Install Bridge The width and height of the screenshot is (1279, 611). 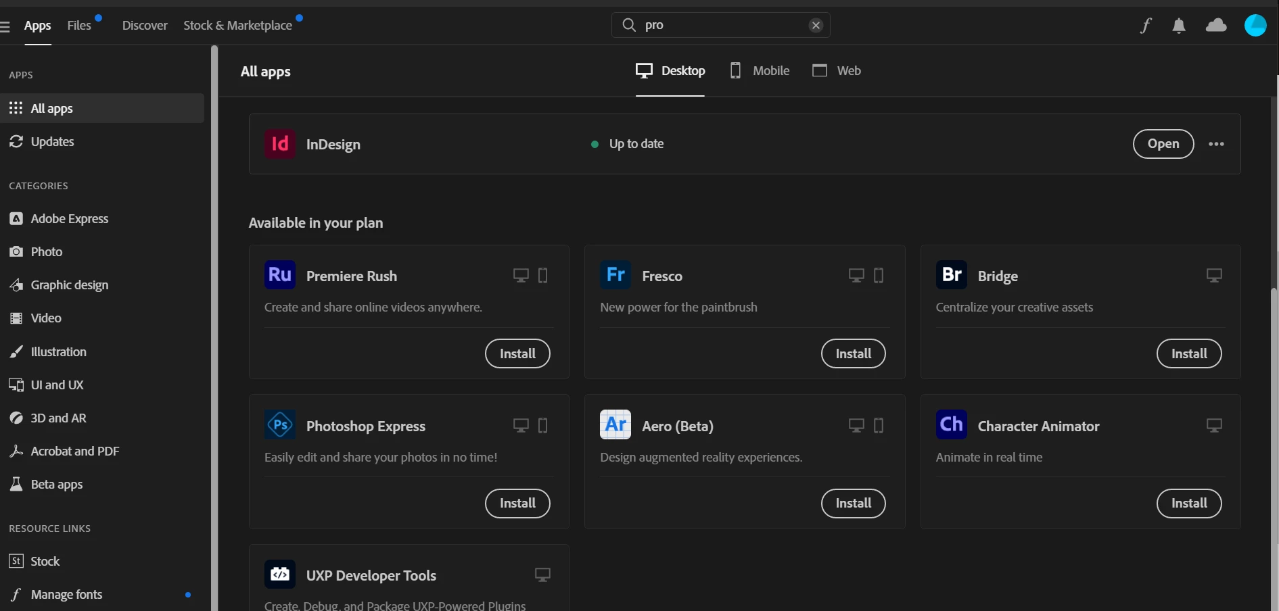click(1189, 353)
